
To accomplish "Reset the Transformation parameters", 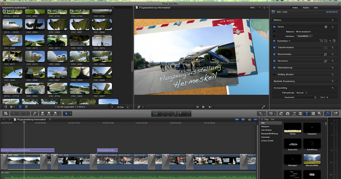I will pos(332,47).
